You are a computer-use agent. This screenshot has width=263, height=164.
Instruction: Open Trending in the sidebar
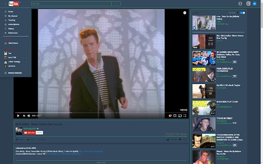(x=12, y=20)
